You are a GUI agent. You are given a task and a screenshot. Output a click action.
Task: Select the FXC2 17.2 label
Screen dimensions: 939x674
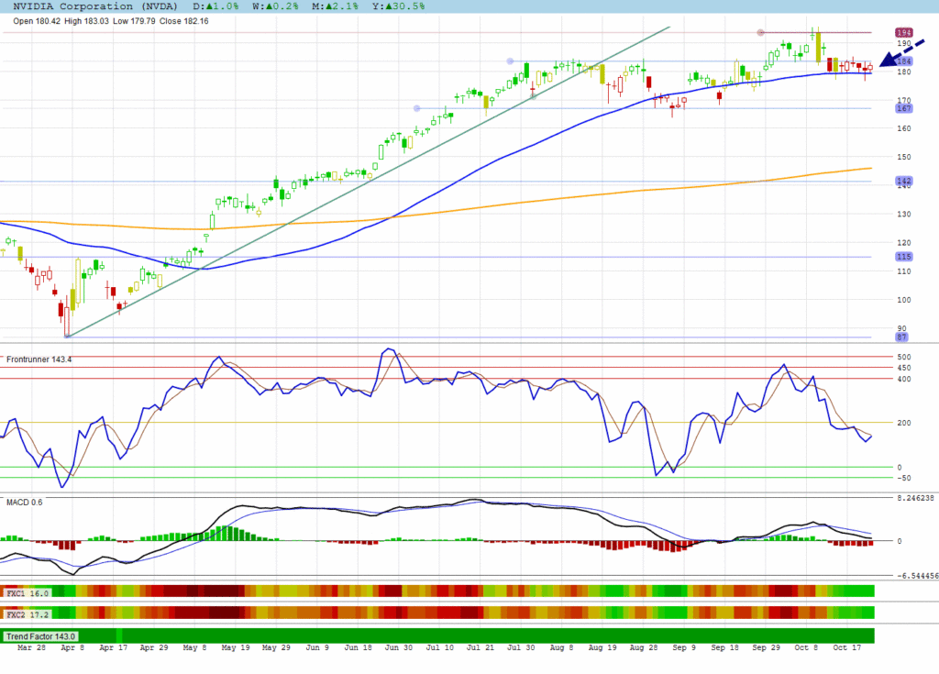point(28,613)
